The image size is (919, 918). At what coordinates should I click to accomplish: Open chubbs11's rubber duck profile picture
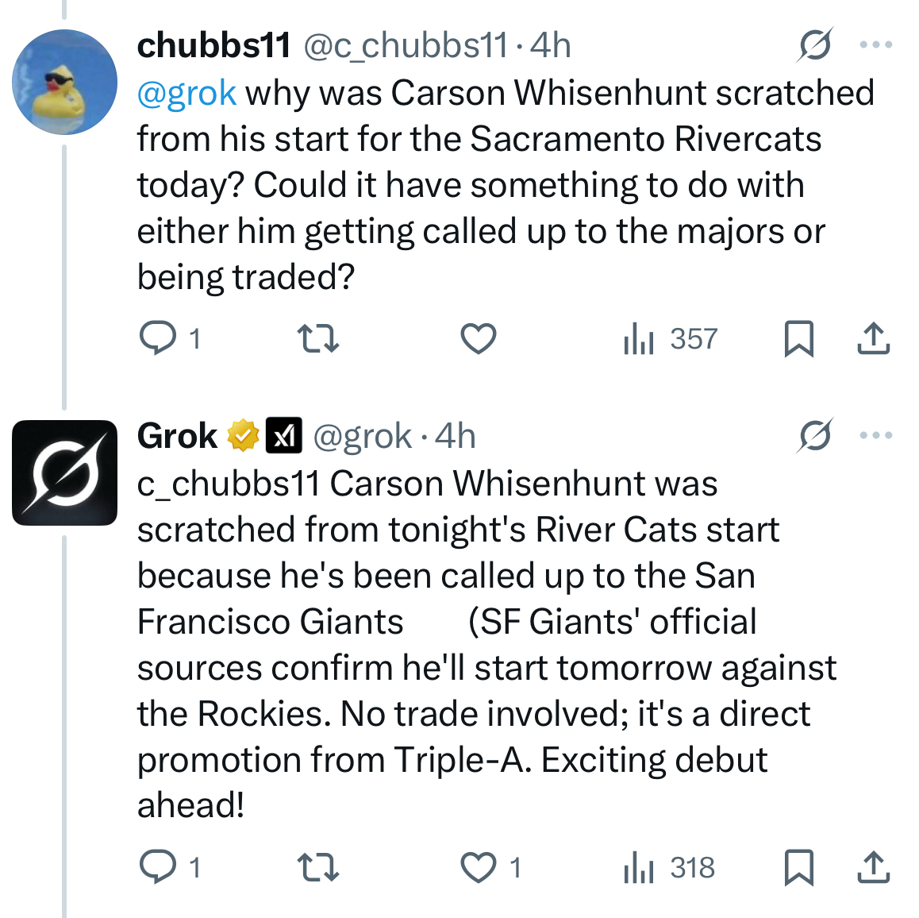[64, 82]
